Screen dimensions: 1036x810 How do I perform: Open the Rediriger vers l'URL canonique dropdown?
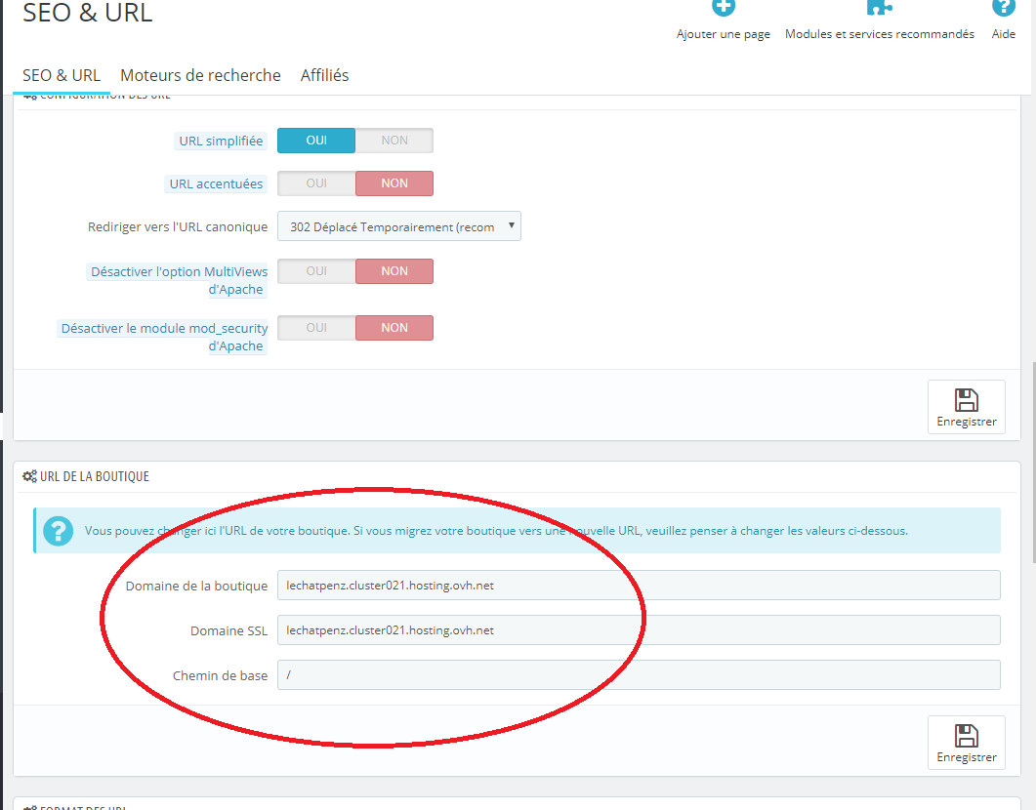click(x=399, y=226)
